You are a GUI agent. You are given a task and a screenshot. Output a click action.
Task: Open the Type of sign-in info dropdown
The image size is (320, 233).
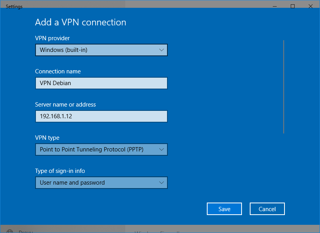(101, 183)
